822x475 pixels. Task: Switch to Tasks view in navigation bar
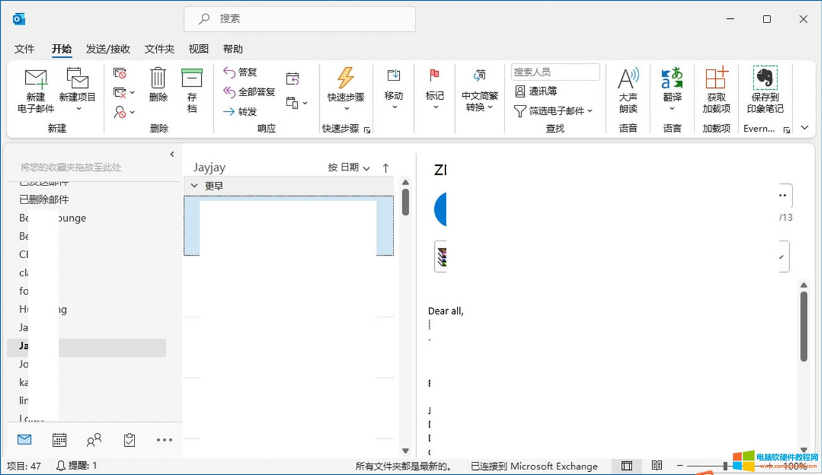tap(129, 440)
